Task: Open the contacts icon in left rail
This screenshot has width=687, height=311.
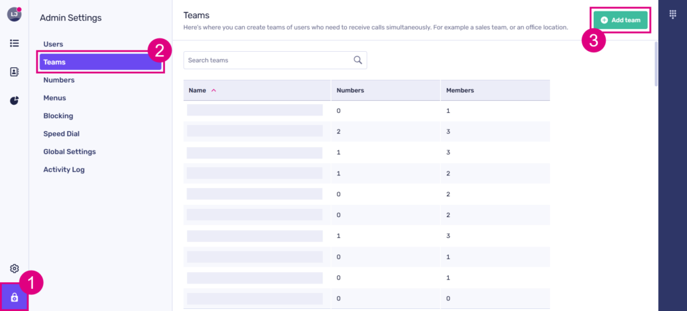Action: point(14,72)
